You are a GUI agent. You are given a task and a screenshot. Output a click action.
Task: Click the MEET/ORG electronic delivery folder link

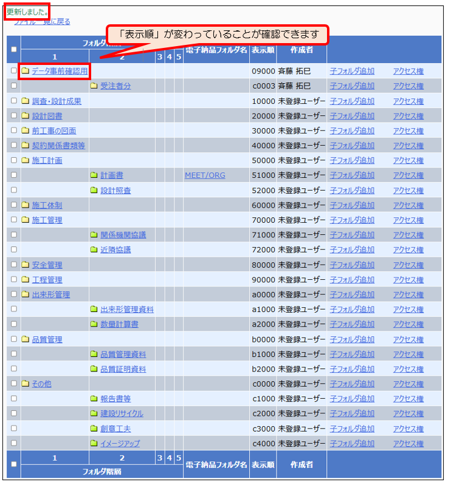click(205, 175)
